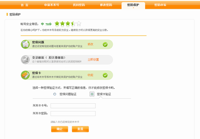Expand 密保问题 section via 修改 link
Image resolution: width=200 pixels, height=139 pixels.
[x=90, y=44]
